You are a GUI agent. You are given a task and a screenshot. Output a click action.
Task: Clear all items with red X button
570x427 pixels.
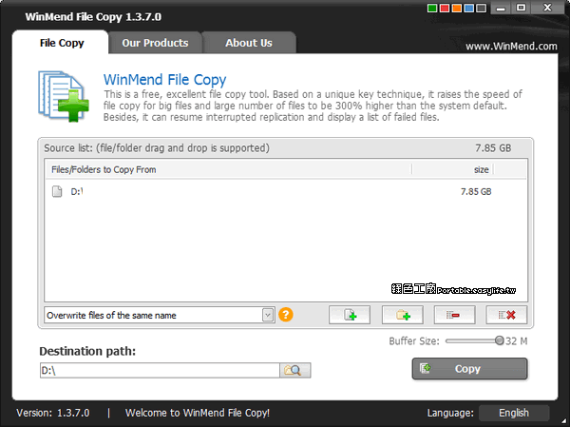(506, 315)
